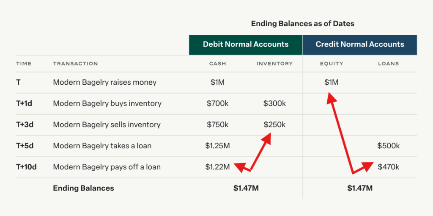The height and width of the screenshot is (216, 433).
Task: Click the $300k inventory value
Action: tap(274, 103)
